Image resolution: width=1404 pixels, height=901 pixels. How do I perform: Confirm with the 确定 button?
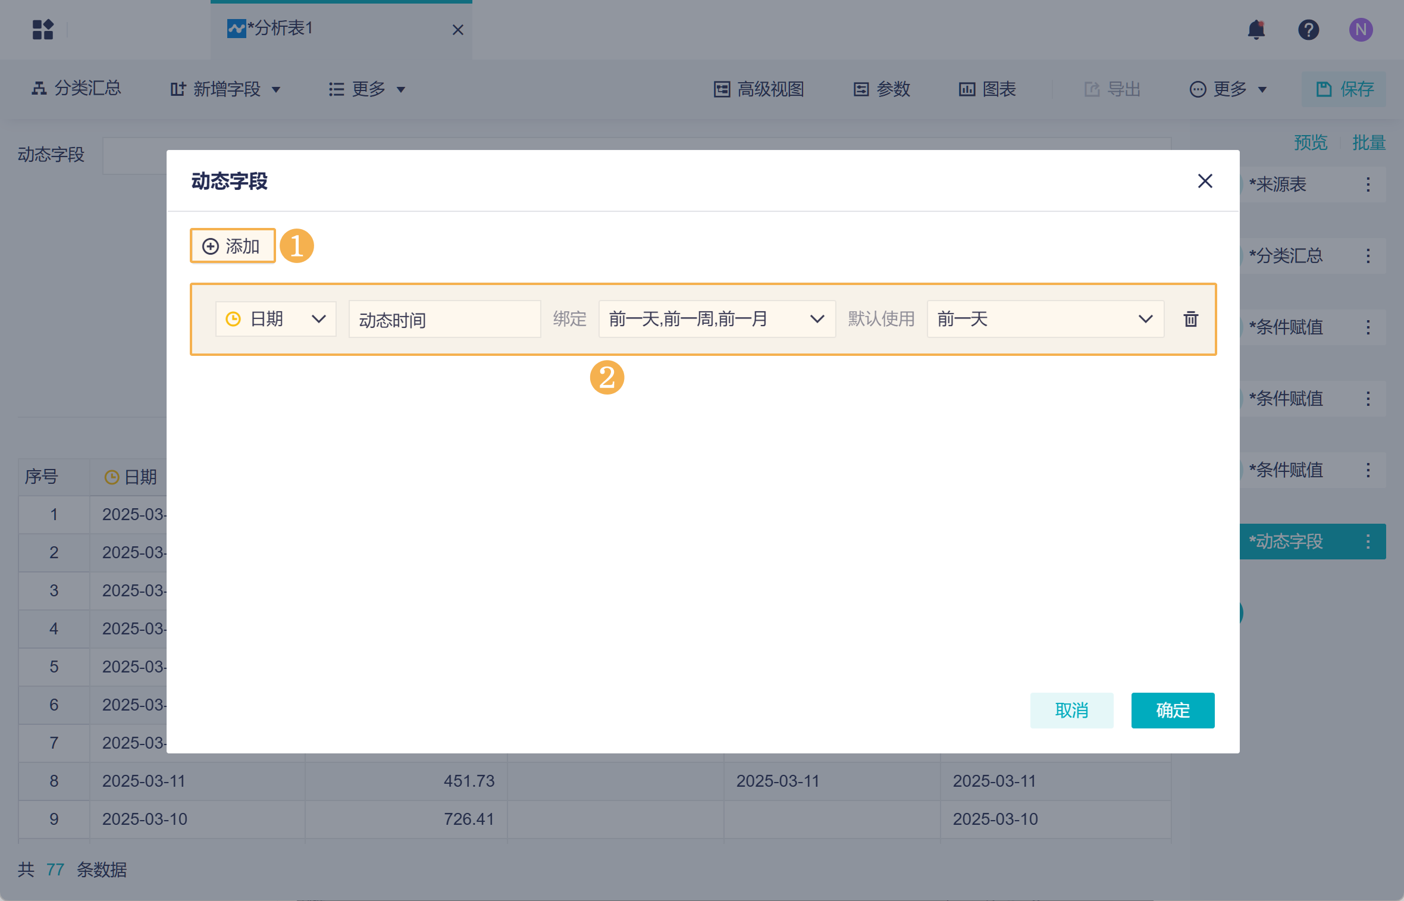pyautogui.click(x=1172, y=710)
